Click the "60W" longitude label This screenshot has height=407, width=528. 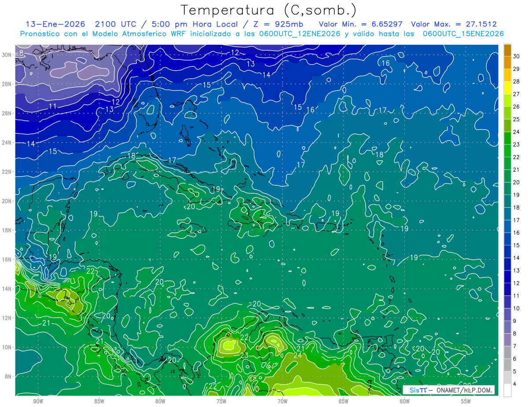(x=405, y=401)
